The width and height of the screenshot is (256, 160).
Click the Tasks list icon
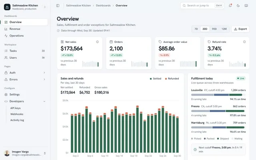tap(6, 51)
